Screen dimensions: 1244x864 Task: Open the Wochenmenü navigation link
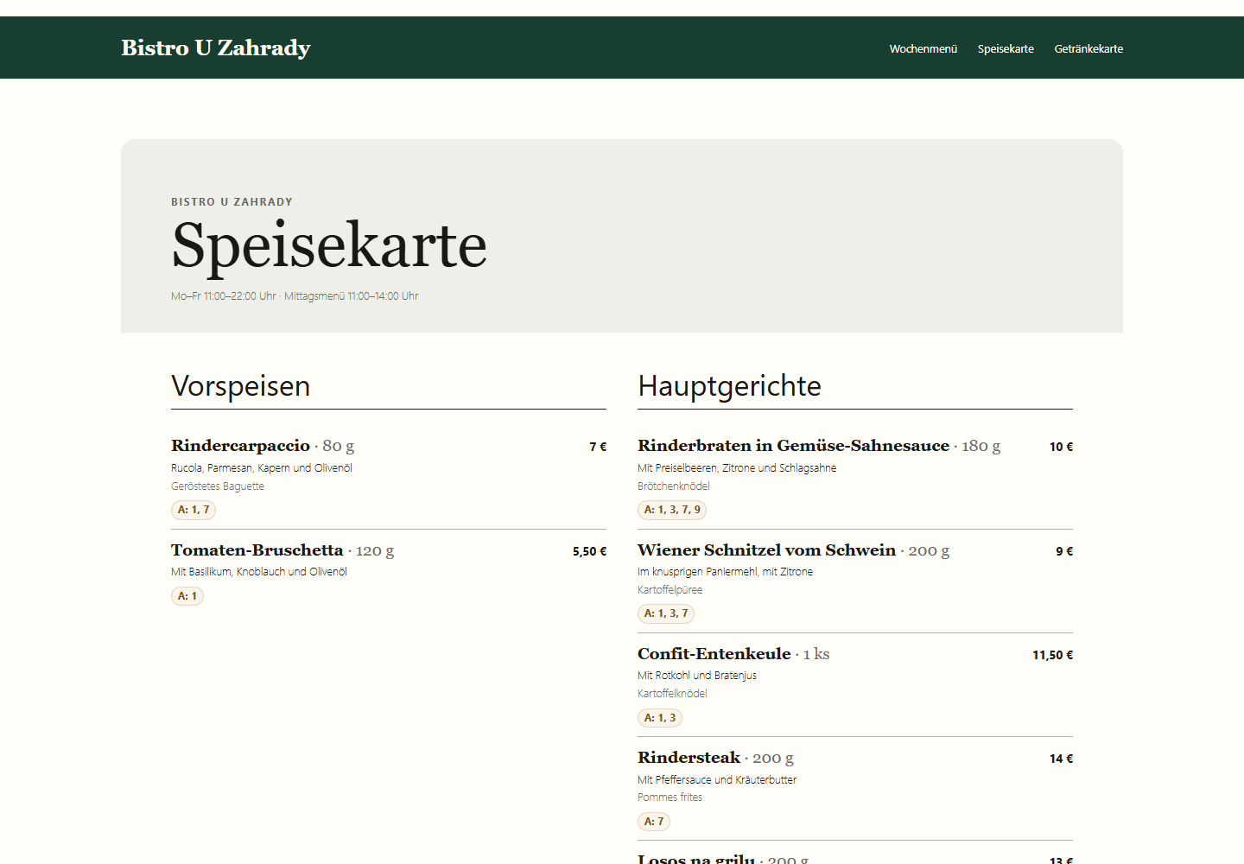tap(923, 49)
